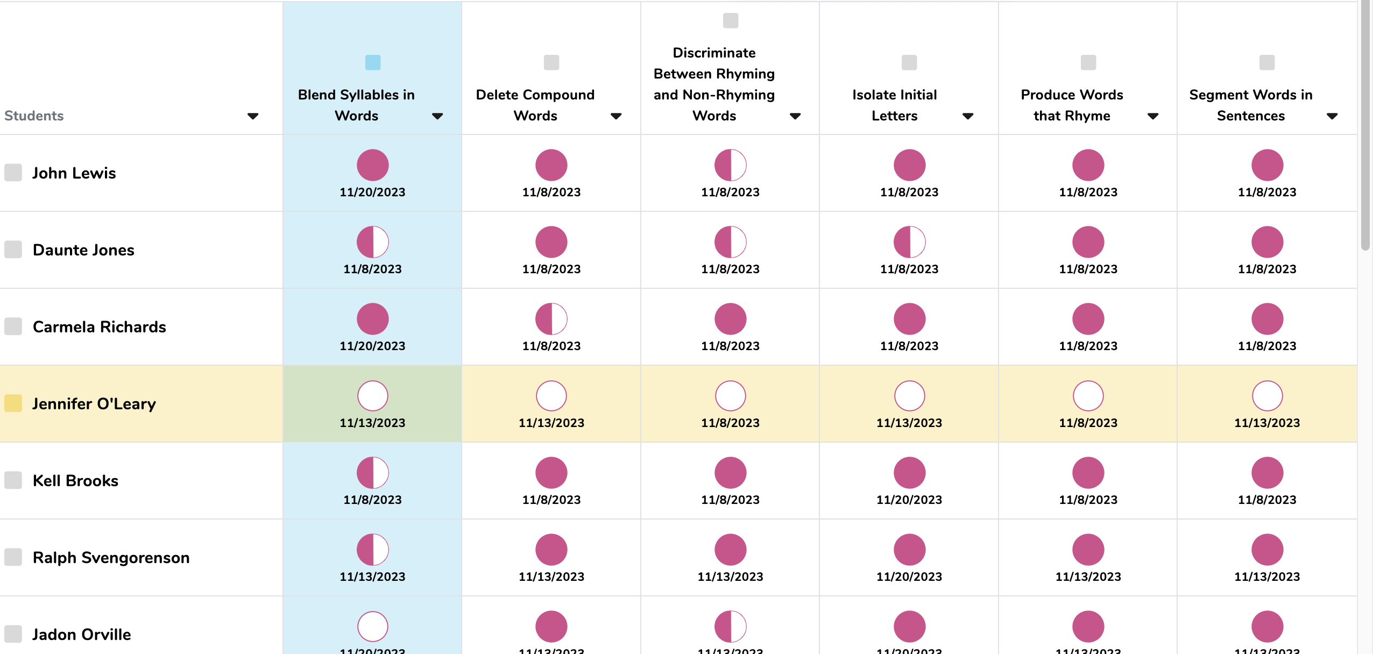Click the vertical scrollbar thumb
1373x654 pixels.
[1365, 124]
